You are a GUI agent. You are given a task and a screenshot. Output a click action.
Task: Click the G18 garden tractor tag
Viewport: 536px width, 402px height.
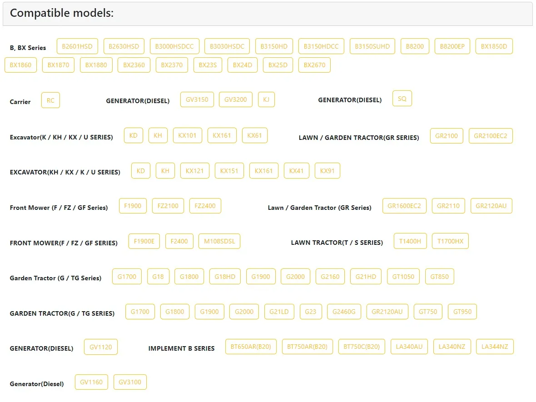click(158, 277)
